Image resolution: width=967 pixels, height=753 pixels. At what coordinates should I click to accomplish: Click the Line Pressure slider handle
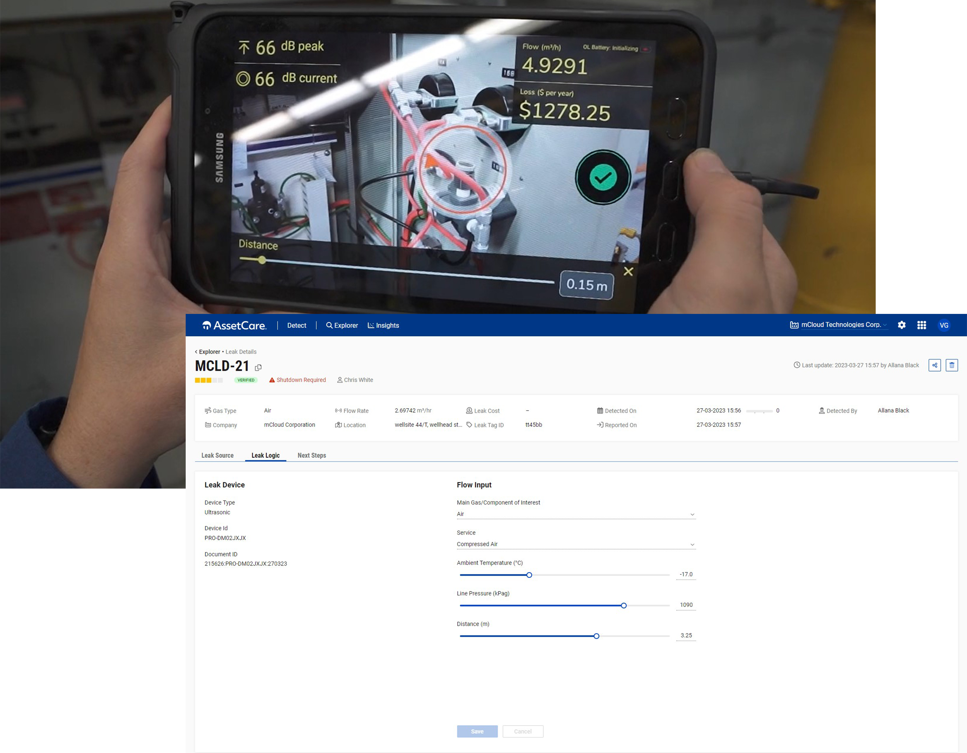tap(624, 605)
